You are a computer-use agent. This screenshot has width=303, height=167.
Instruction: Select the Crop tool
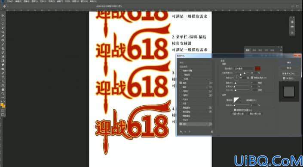3,32
